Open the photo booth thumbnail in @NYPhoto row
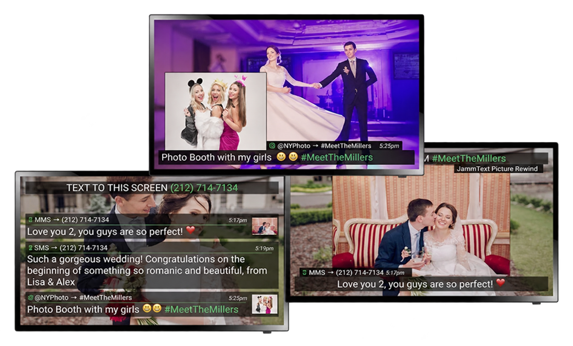This screenshot has width=573, height=346. tap(264, 304)
